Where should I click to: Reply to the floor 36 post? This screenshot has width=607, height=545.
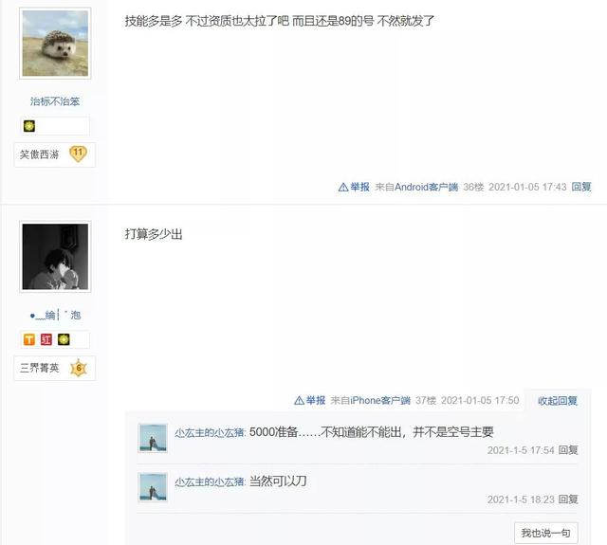click(x=581, y=187)
